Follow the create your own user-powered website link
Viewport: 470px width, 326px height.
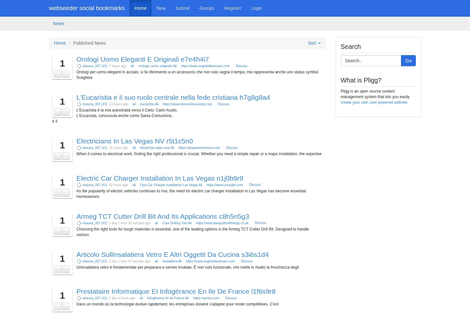click(x=374, y=102)
